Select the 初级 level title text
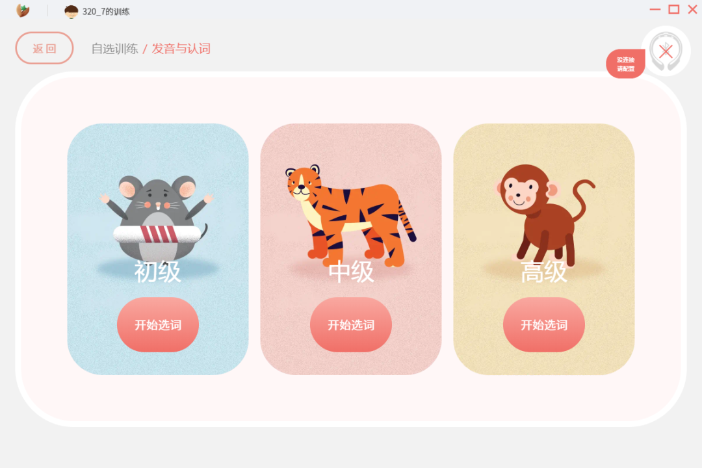 pos(157,272)
